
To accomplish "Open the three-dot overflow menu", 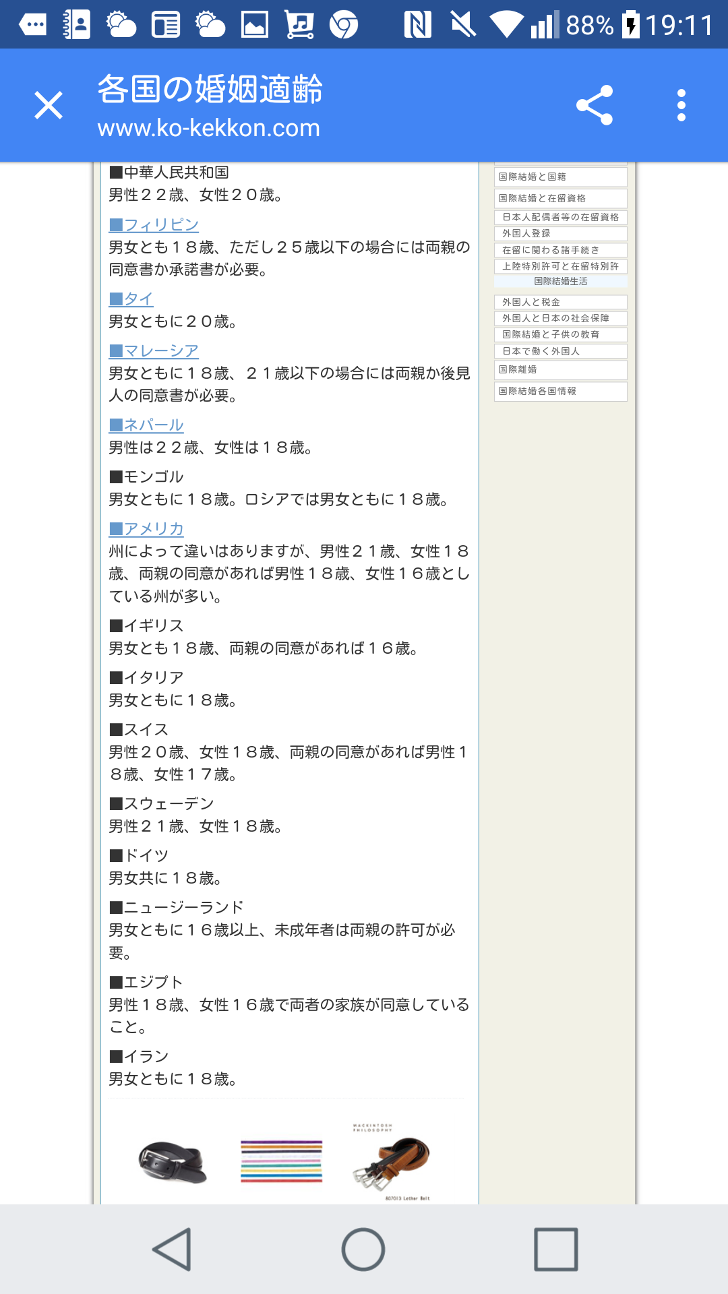I will 681,105.
